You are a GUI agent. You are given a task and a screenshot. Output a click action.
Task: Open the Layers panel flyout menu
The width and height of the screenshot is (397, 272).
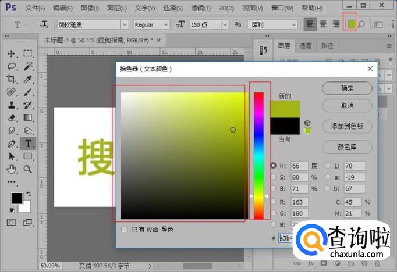[x=389, y=46]
